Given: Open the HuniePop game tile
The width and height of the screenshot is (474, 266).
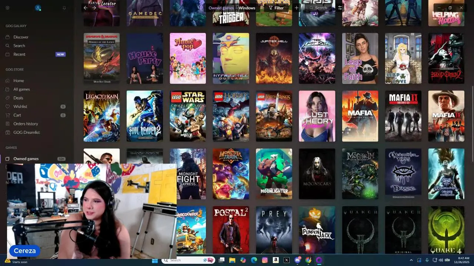Looking at the screenshot, I should coord(188,58).
